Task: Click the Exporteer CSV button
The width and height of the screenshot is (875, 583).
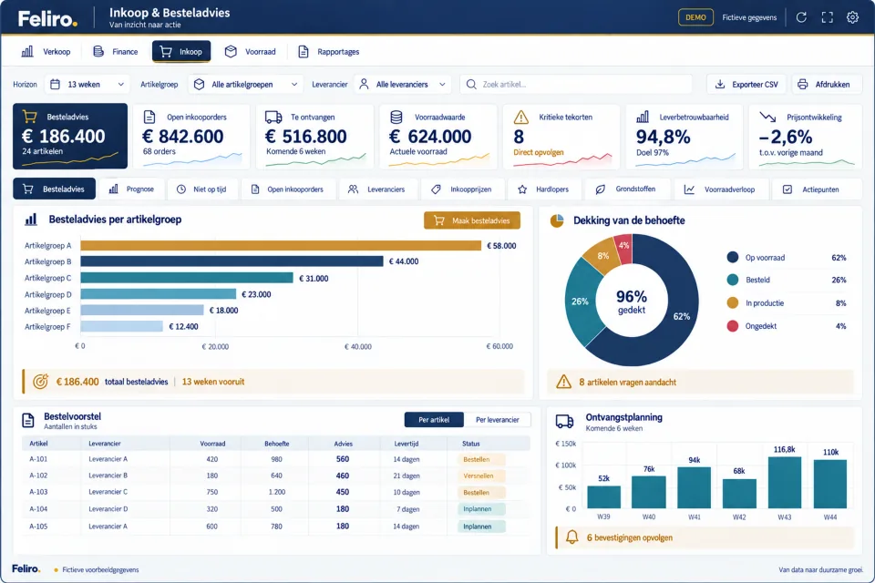Action: 746,84
